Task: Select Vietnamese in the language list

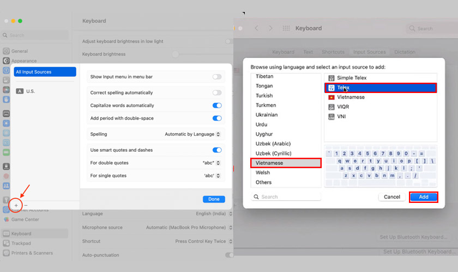Action: [x=286, y=163]
